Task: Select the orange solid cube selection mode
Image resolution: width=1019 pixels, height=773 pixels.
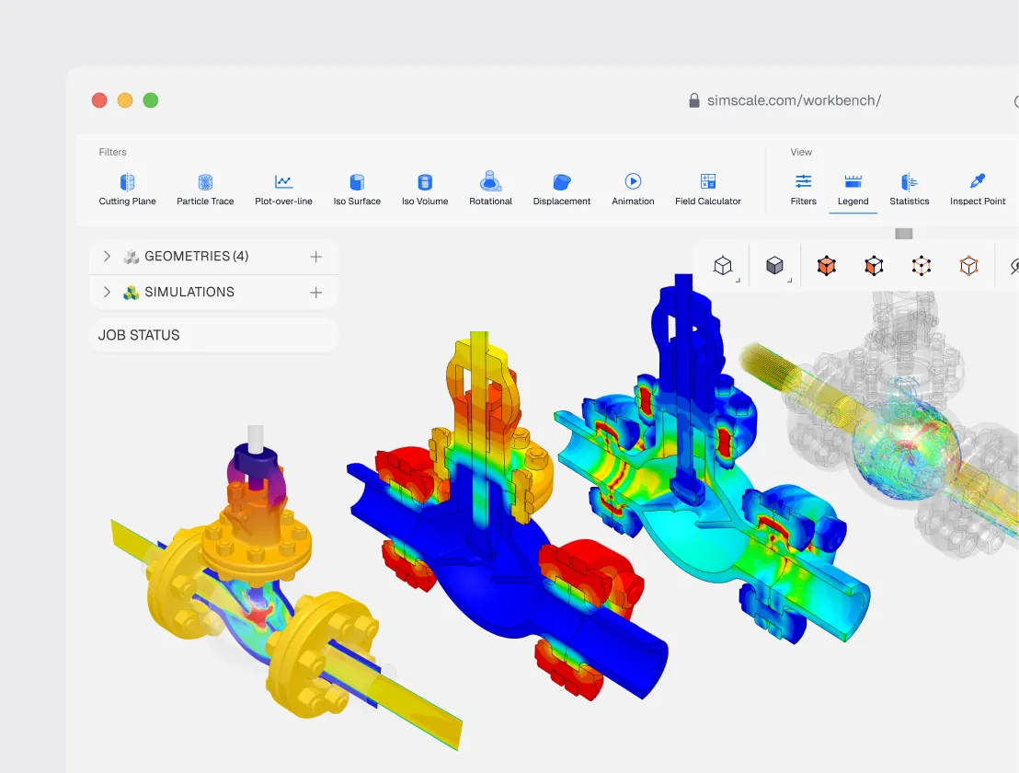Action: (x=826, y=266)
